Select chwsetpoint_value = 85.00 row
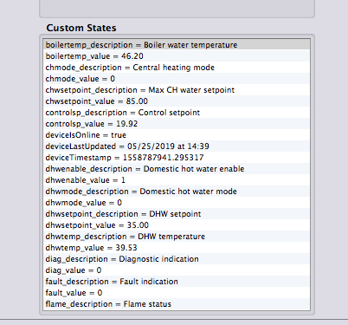Screen dimensions: 348x325 pyautogui.click(x=177, y=101)
